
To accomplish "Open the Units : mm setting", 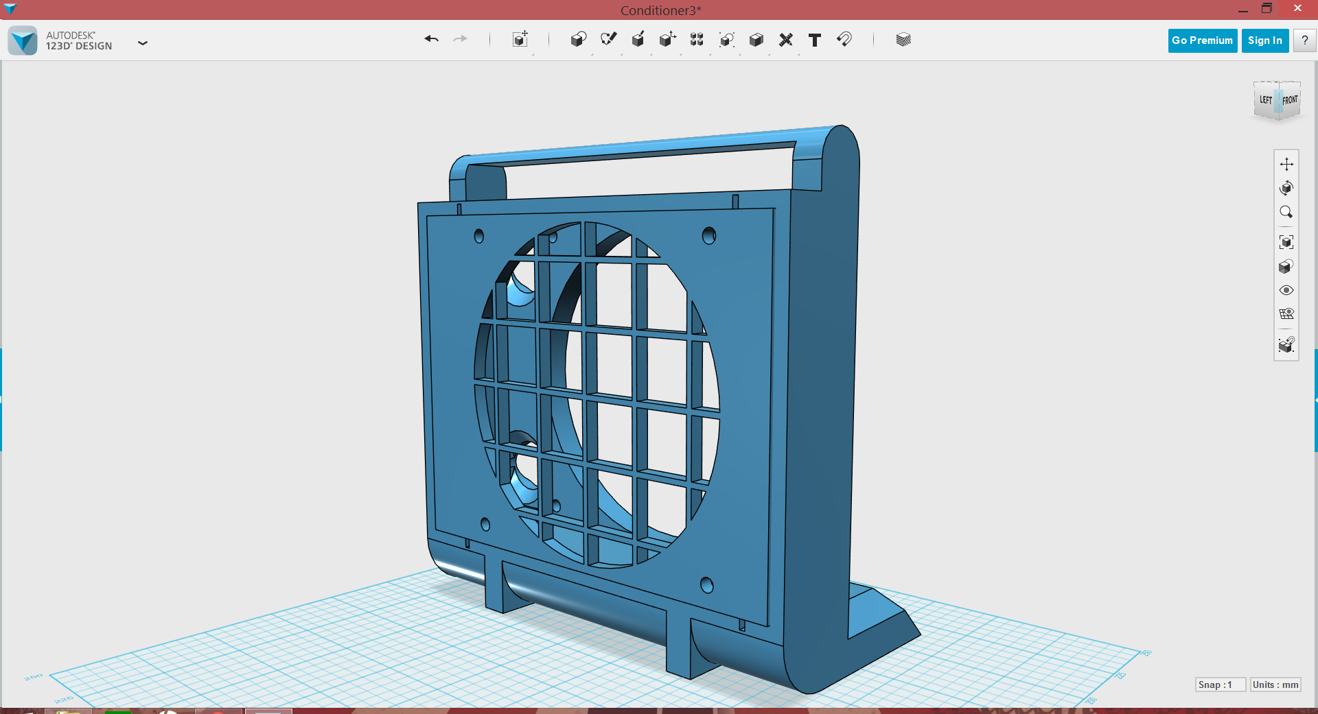I will [1275, 685].
